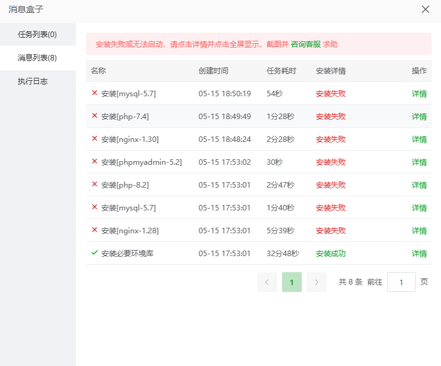Click the 安装[nginx-1.30] task name
Image resolution: width=441 pixels, height=366 pixels.
130,139
